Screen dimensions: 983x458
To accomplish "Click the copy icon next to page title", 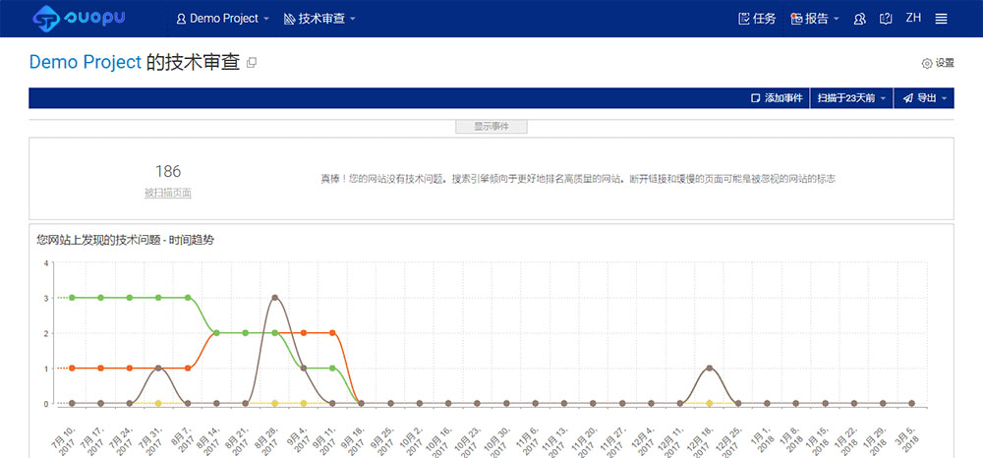I will tap(252, 63).
